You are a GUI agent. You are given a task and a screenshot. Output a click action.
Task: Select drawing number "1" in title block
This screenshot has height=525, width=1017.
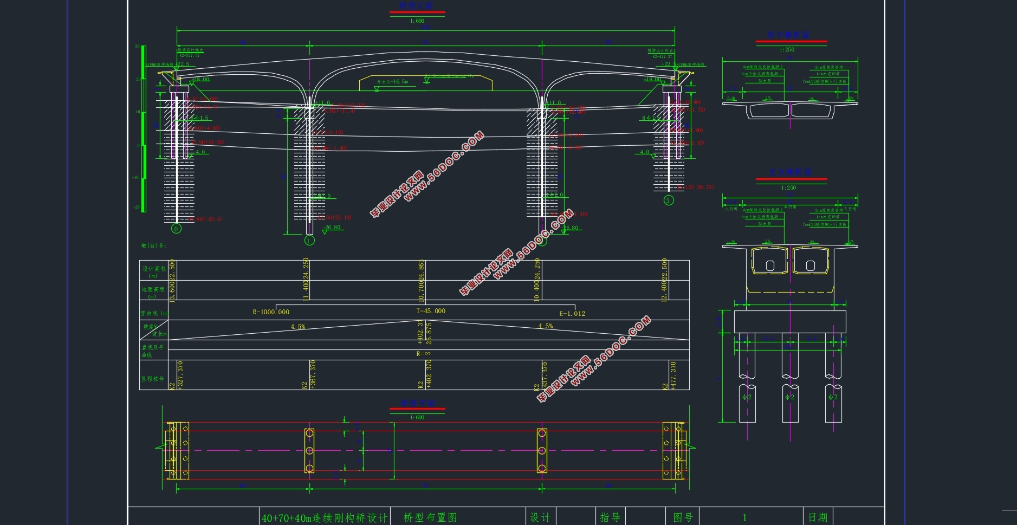pyautogui.click(x=744, y=518)
